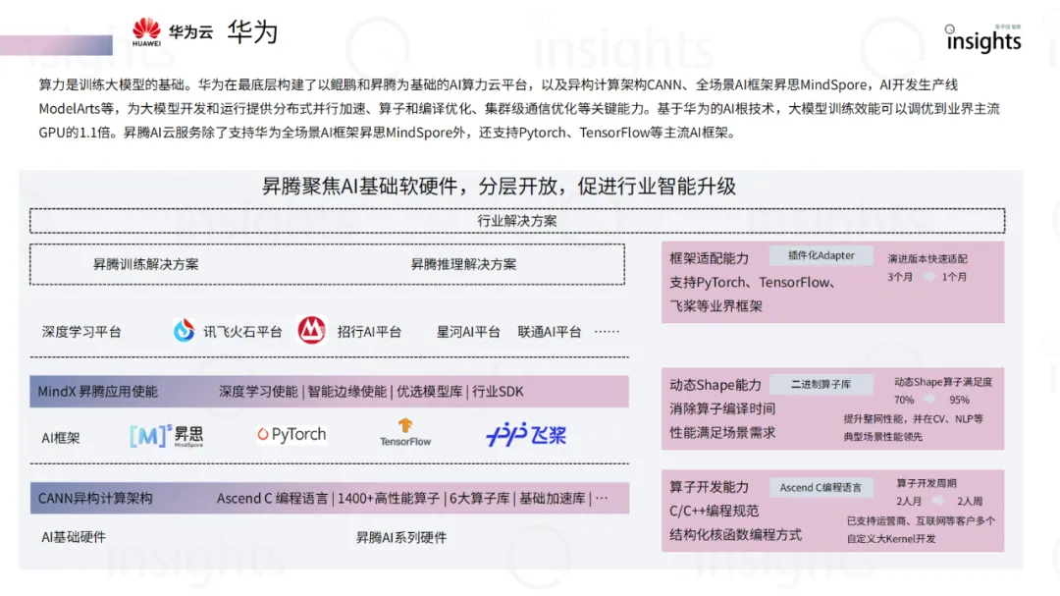Click the 优选模型库 item
1060x596 pixels.
(x=430, y=392)
